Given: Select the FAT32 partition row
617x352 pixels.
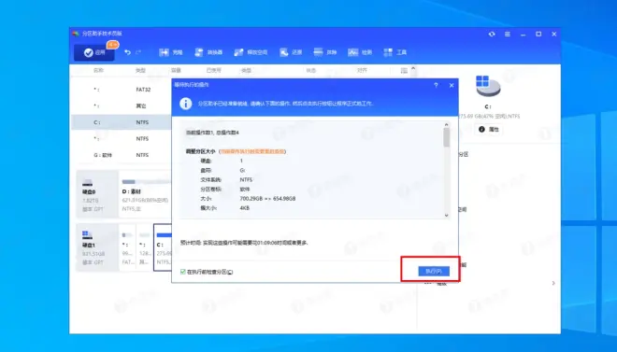Looking at the screenshot, I should 122,90.
